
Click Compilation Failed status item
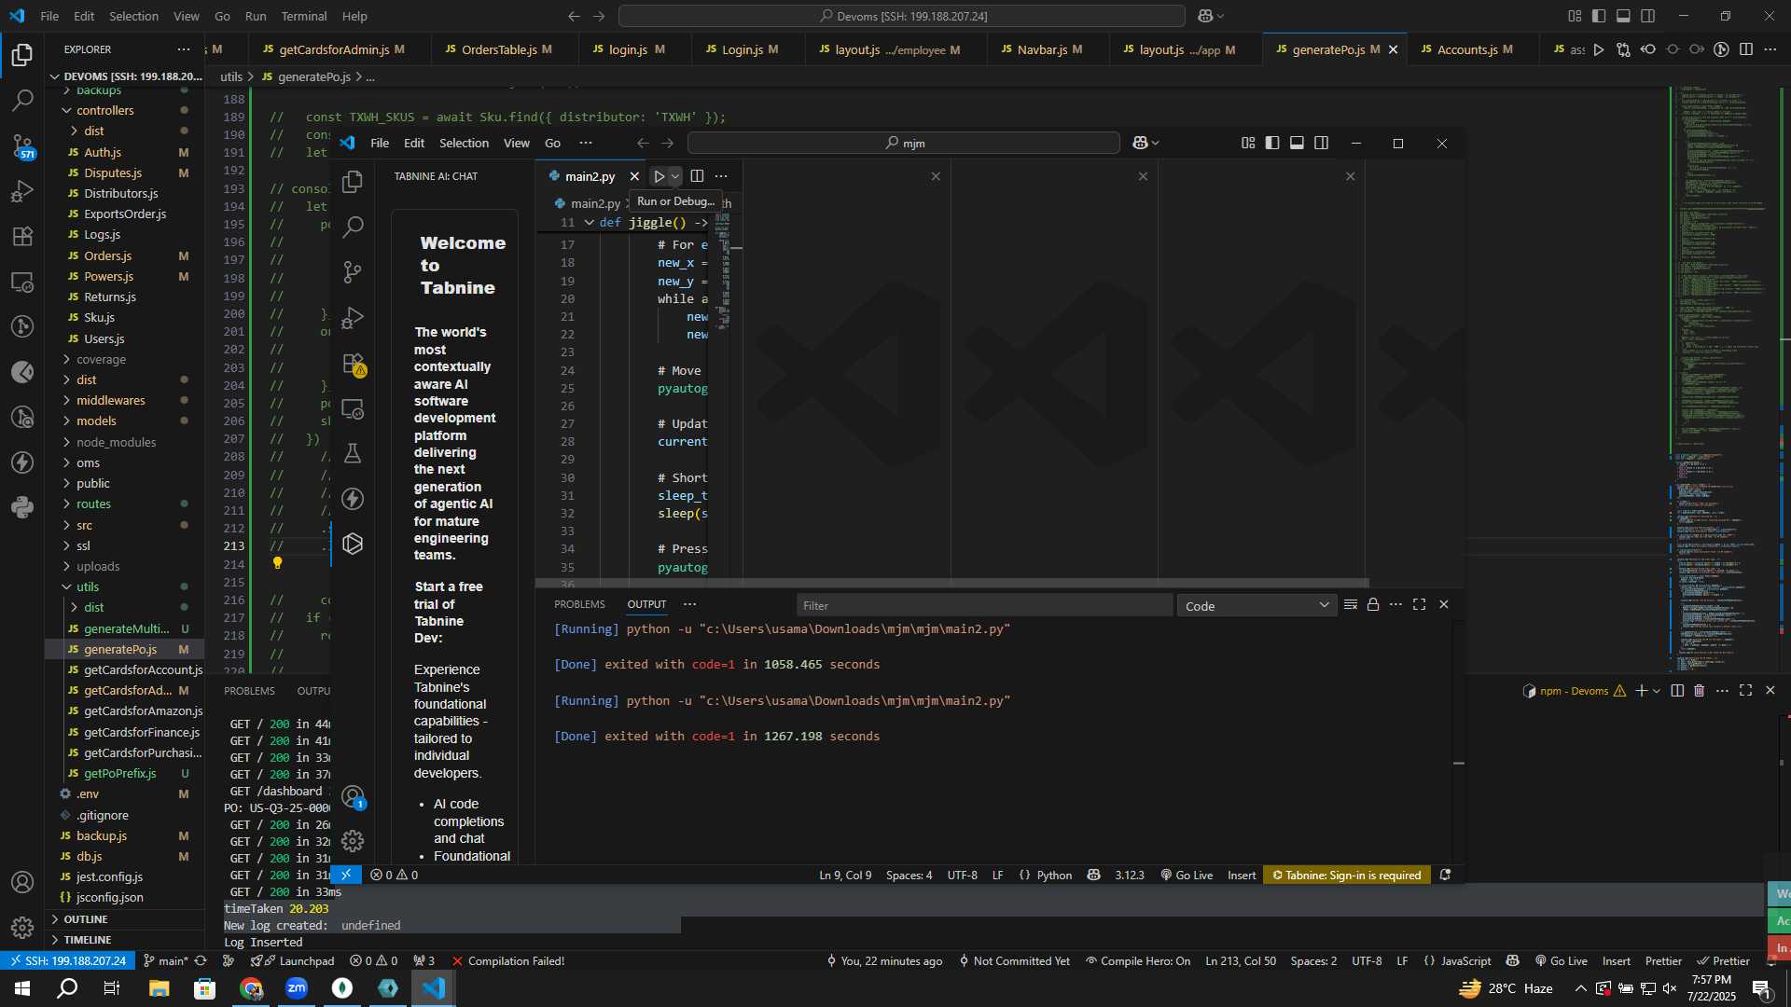click(508, 961)
